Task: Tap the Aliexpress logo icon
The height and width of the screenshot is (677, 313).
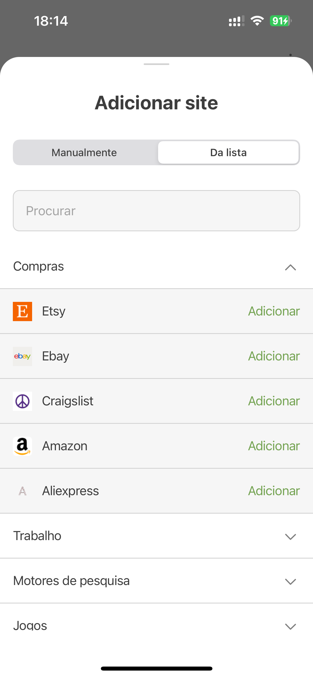Action: 22,491
